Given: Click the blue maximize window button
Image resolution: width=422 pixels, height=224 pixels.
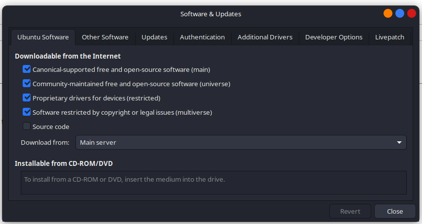Looking at the screenshot, I should (400, 14).
